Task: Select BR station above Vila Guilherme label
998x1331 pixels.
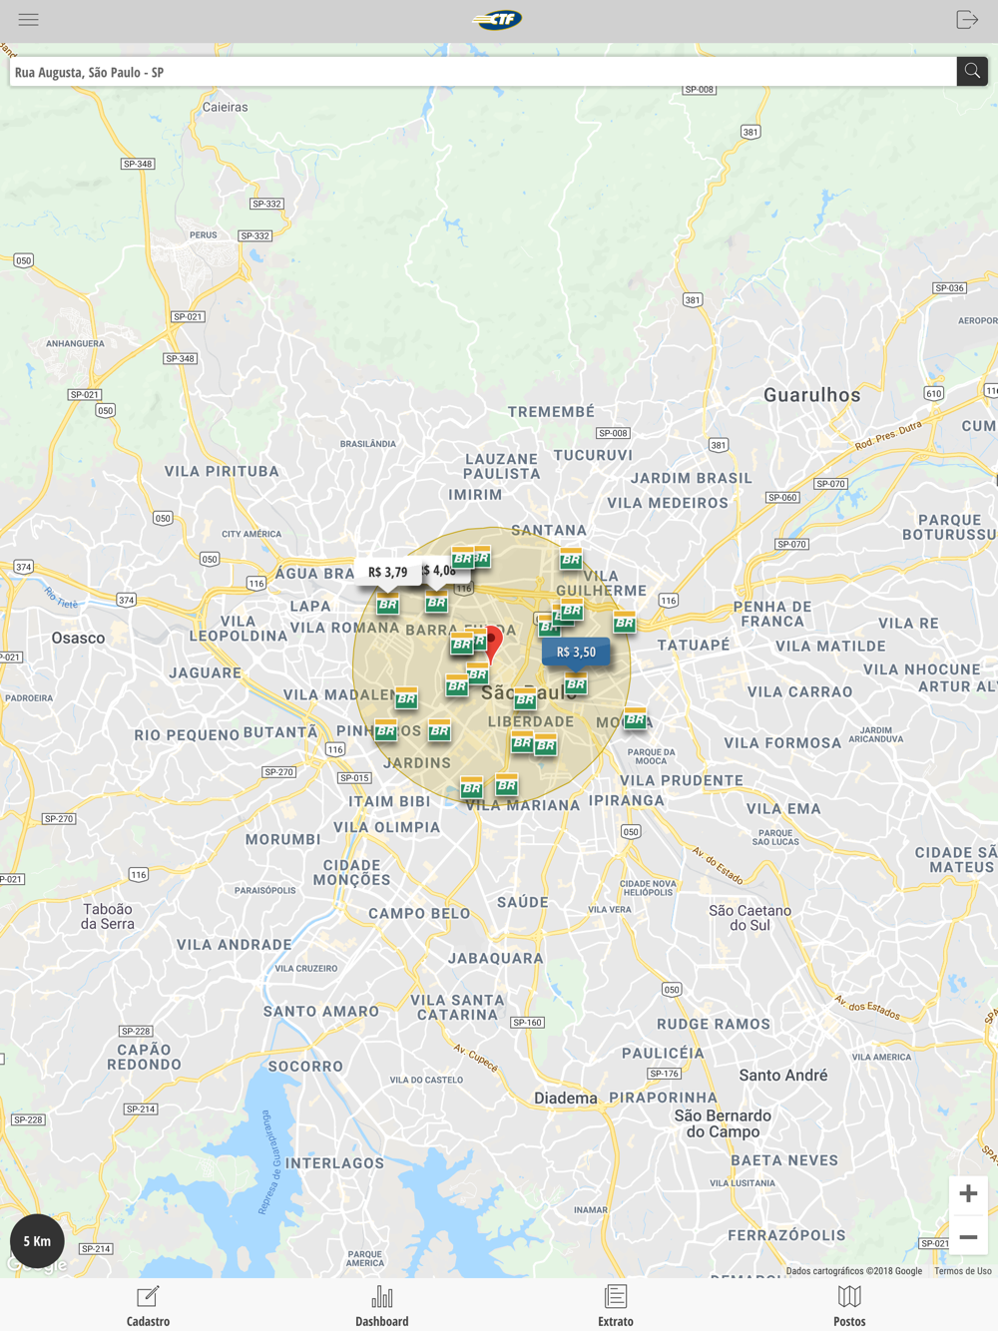Action: 571,559
